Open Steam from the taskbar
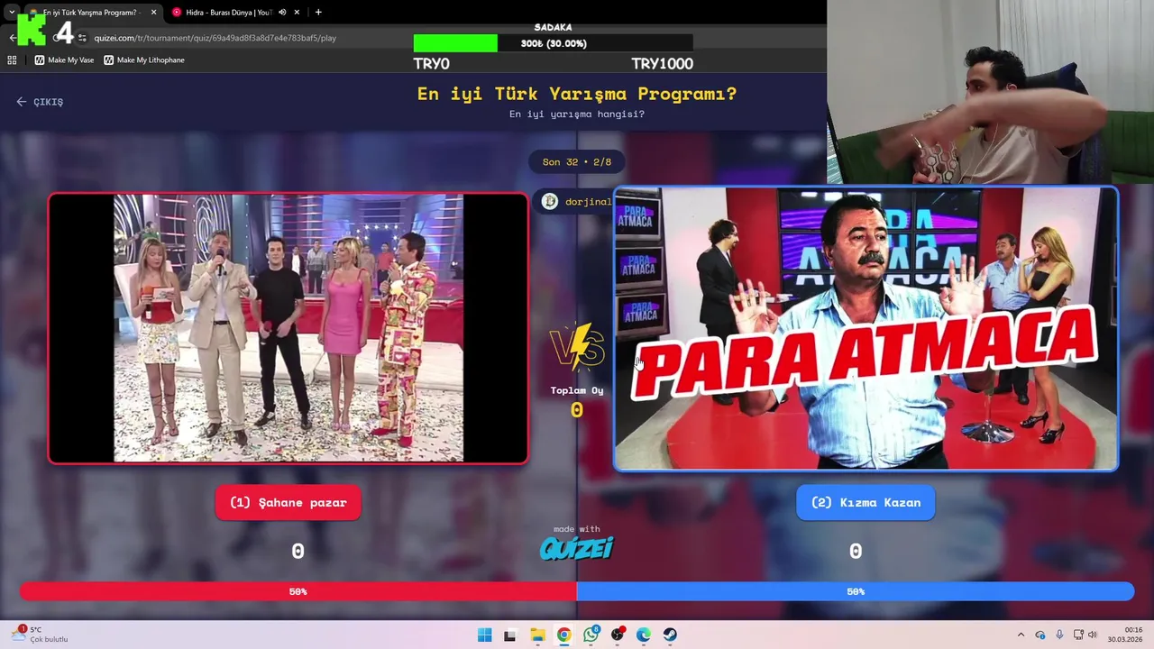Image resolution: width=1154 pixels, height=649 pixels. (x=670, y=635)
